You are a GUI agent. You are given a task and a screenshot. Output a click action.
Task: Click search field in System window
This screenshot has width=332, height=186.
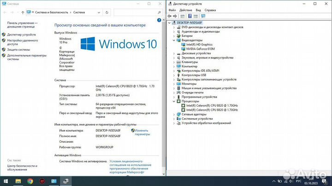coord(138,12)
